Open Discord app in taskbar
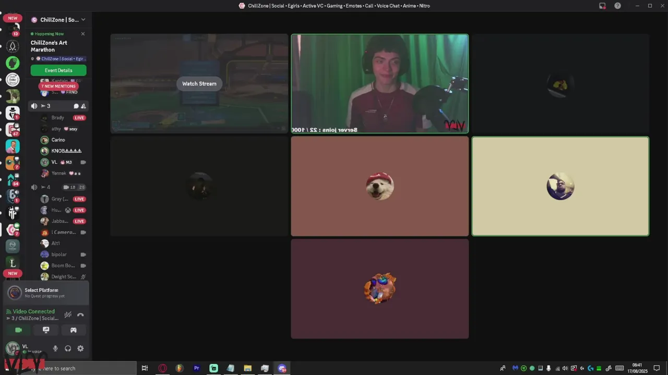The width and height of the screenshot is (668, 375). (282, 368)
